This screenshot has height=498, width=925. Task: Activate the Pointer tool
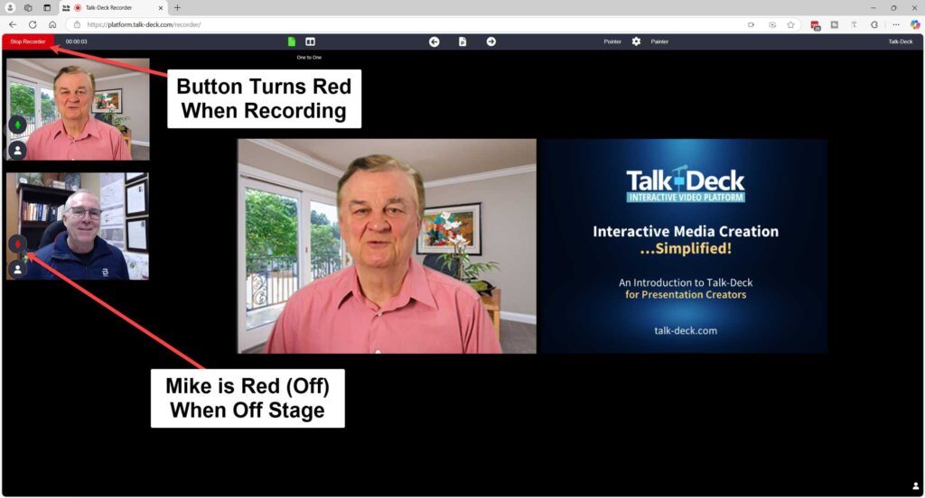pyautogui.click(x=612, y=41)
